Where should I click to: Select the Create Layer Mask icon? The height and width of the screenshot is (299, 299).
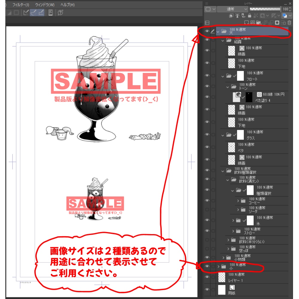[277, 22]
